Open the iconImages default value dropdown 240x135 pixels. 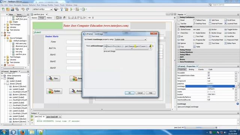pyautogui.click(x=233, y=89)
